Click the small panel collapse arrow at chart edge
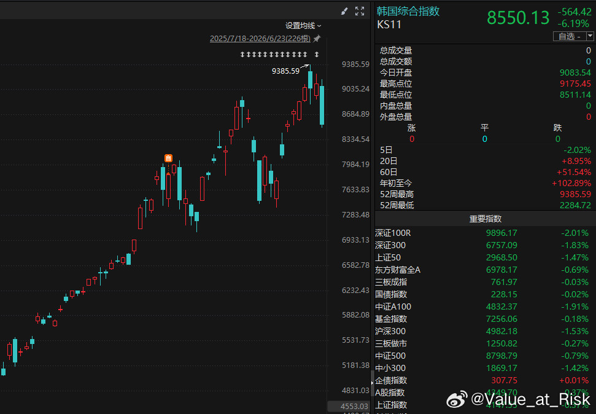This screenshot has width=596, height=414. 372,383
